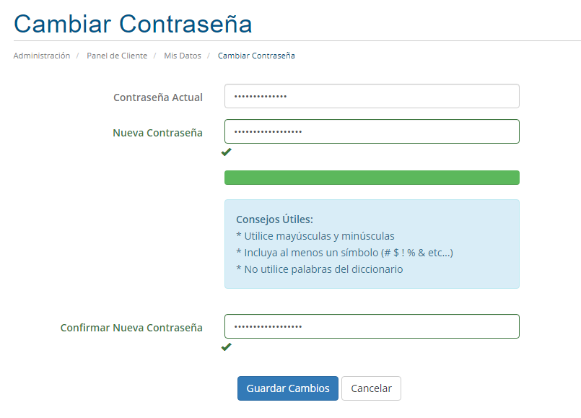Click the tip about mayúsculas y minúsculas
This screenshot has width=581, height=418.
click(315, 236)
